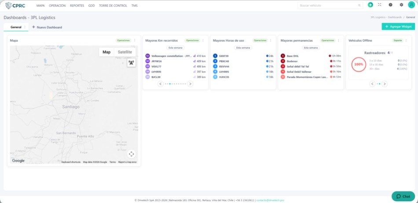Image resolution: width=418 pixels, height=203 pixels.
Task: Open the TORRE DE CONTROL menu
Action: pos(113,6)
